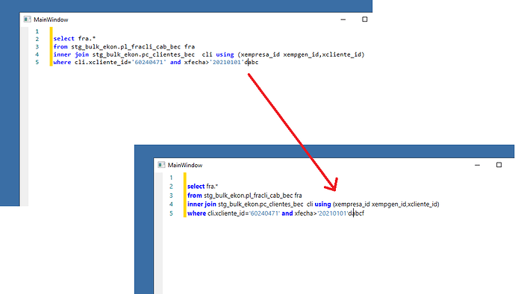Minimize the lower MainWindow
Screen dimensions: 515x294
(477, 165)
